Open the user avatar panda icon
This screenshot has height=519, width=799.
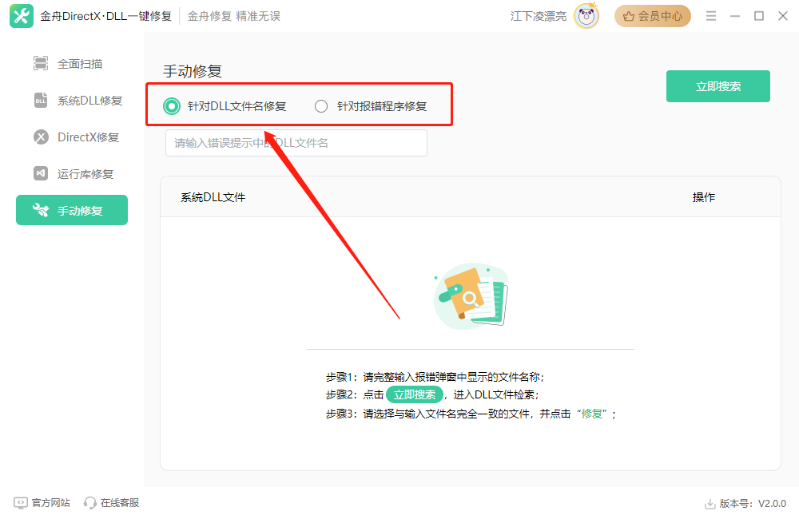coord(586,16)
